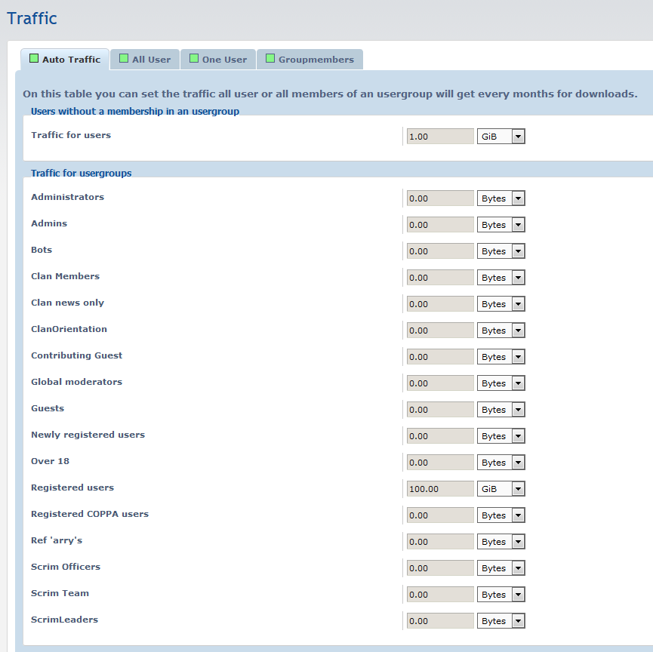Focus the Clan Members traffic input
The width and height of the screenshot is (653, 652).
click(x=440, y=278)
